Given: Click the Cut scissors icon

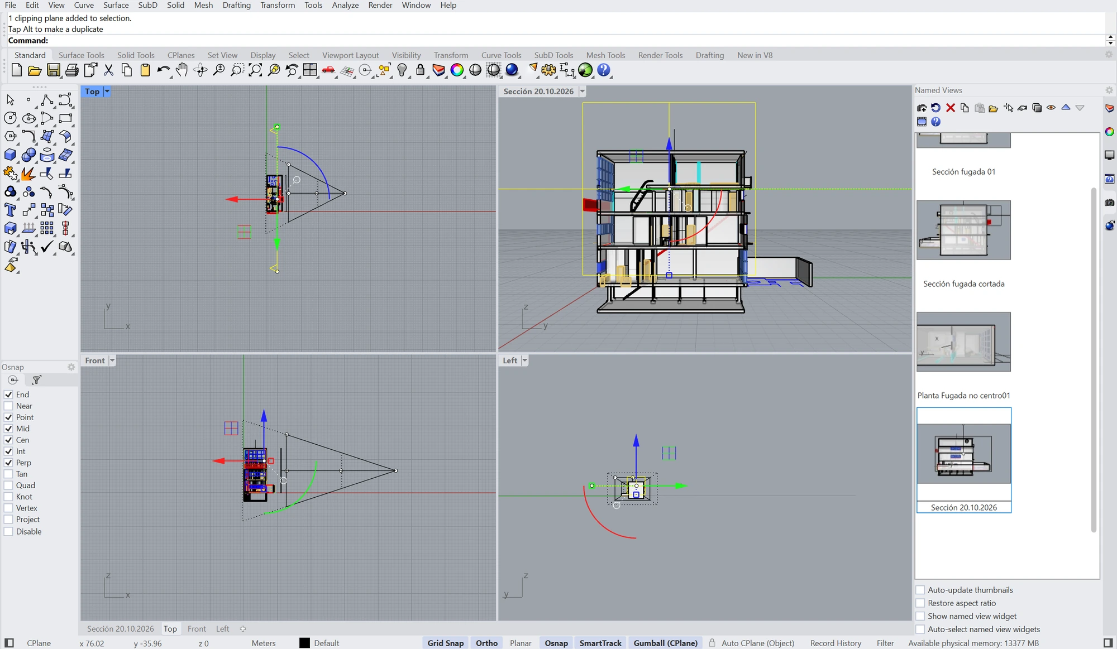Looking at the screenshot, I should [x=108, y=70].
